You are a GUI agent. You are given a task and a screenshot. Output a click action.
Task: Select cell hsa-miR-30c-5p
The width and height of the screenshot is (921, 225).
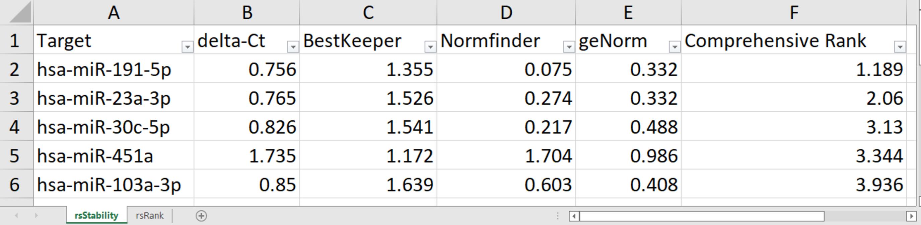tap(114, 126)
